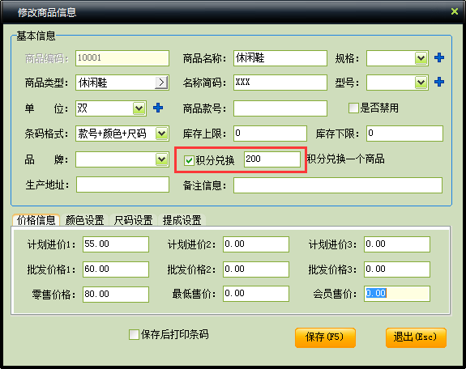466x369 pixels.
Task: Expand the 品牌 dropdown
Action: pos(161,159)
